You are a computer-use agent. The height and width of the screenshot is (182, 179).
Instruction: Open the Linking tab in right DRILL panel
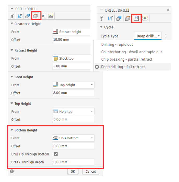point(145,18)
